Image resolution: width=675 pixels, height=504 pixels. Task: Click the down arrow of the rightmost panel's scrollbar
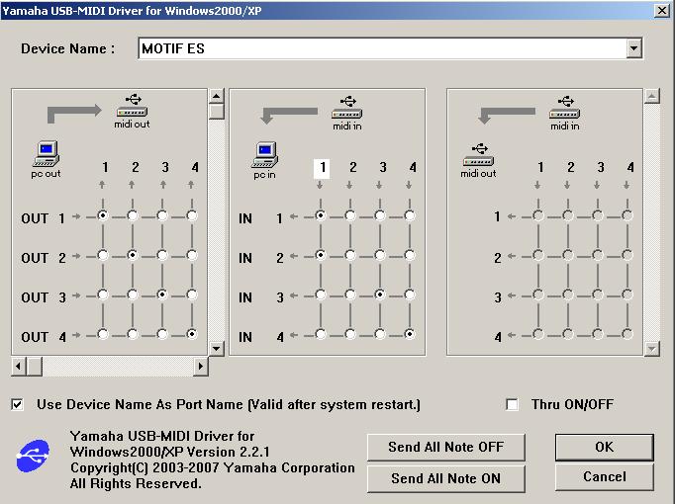pos(652,348)
